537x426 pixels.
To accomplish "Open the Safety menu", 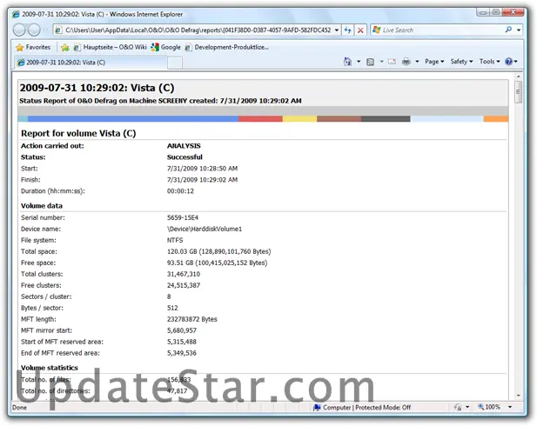I will coord(461,62).
